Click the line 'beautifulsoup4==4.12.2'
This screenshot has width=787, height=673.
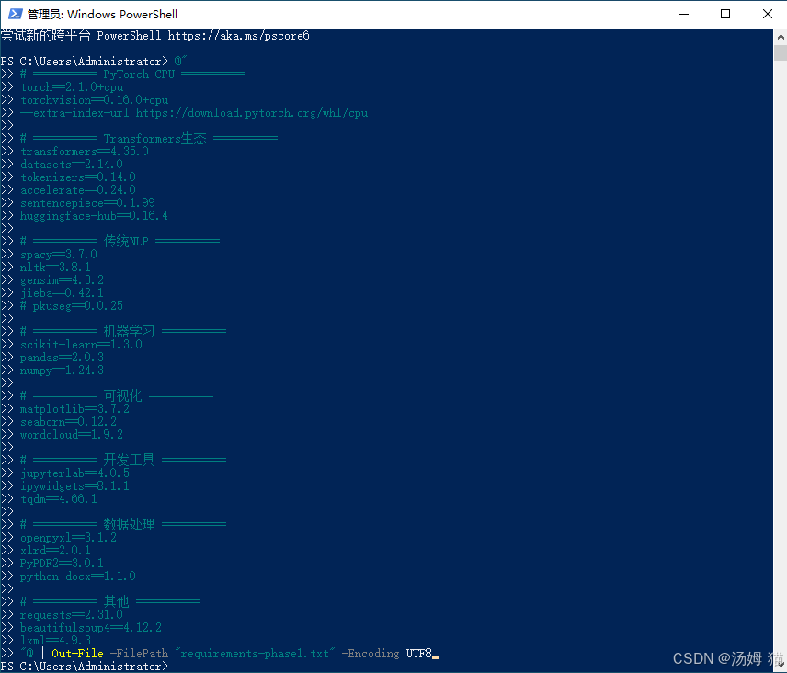(x=91, y=627)
